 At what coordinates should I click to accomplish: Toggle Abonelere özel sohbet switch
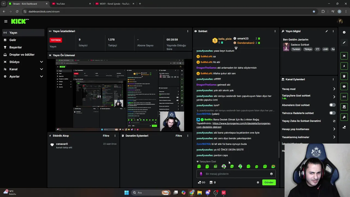pos(332,105)
